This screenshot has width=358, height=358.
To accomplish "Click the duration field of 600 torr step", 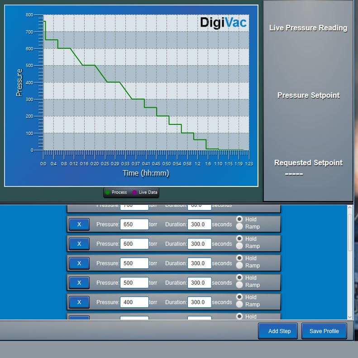I will (x=199, y=244).
